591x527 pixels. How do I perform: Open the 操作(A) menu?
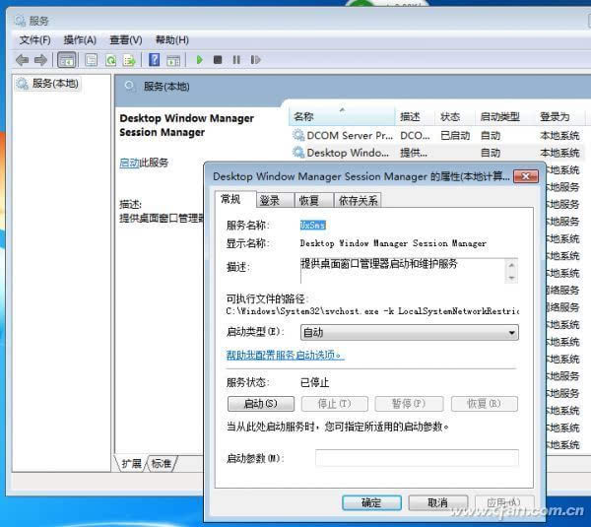tap(80, 39)
